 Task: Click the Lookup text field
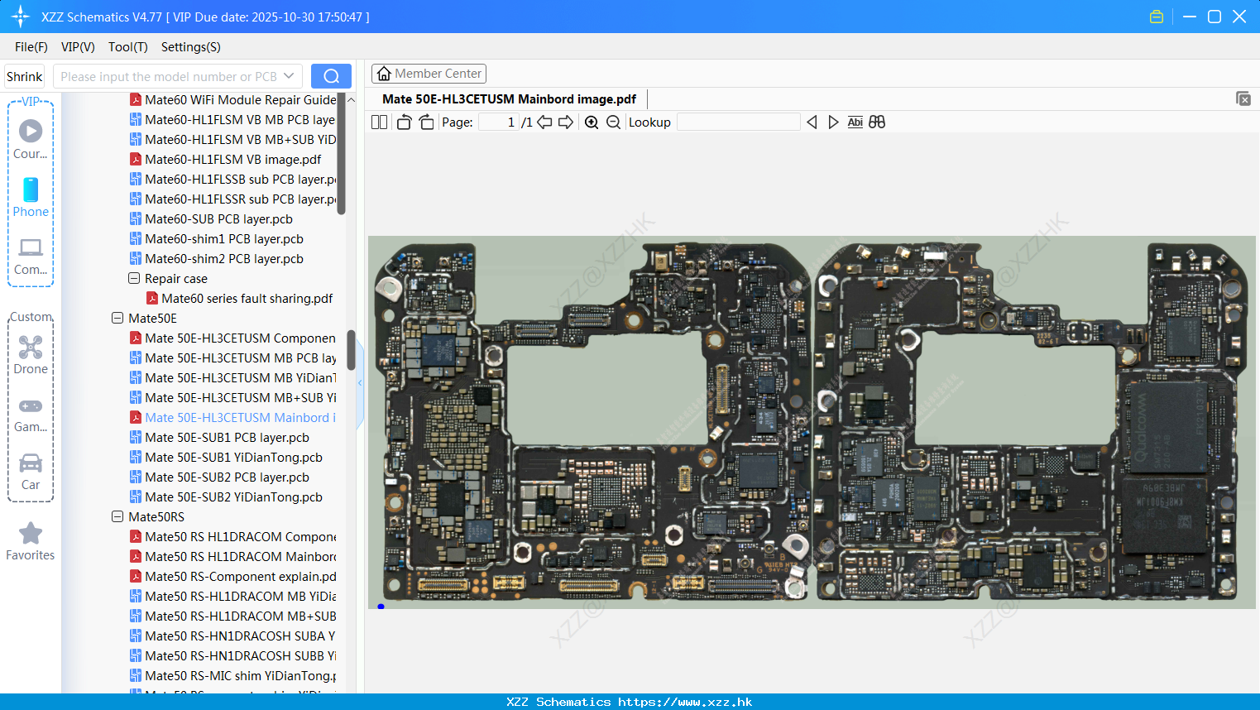point(738,122)
